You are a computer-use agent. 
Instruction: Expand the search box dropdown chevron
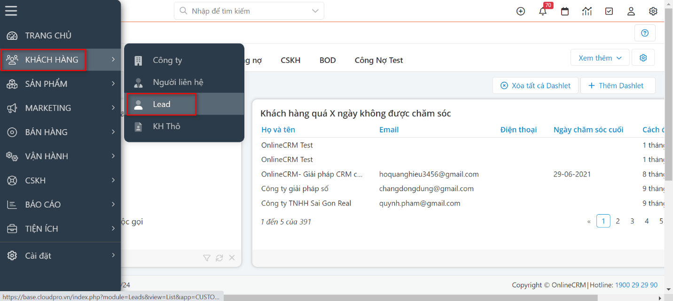point(314,10)
